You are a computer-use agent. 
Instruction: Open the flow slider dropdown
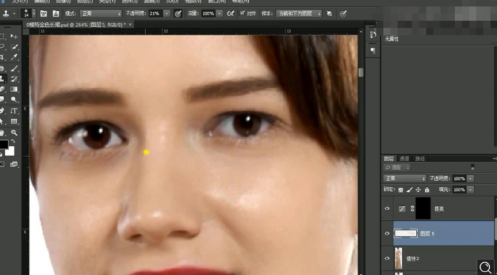point(219,13)
